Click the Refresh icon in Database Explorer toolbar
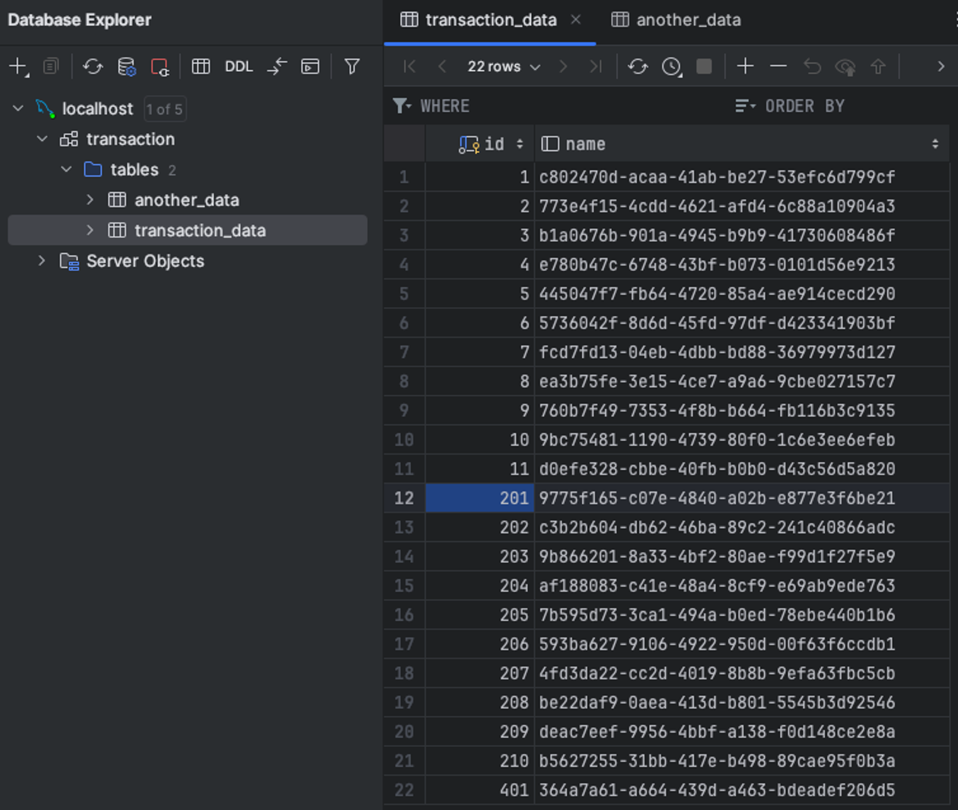958x810 pixels. [93, 66]
